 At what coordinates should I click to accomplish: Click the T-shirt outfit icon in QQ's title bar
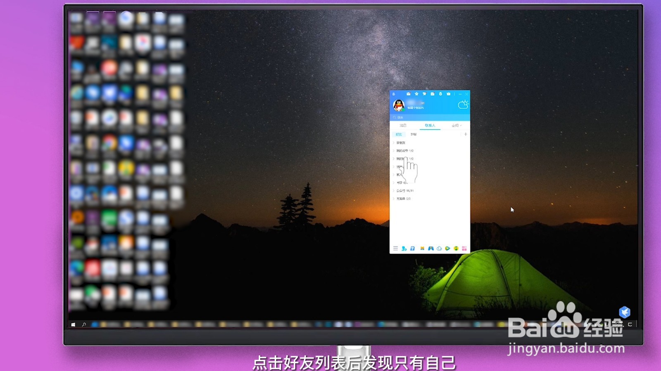424,94
